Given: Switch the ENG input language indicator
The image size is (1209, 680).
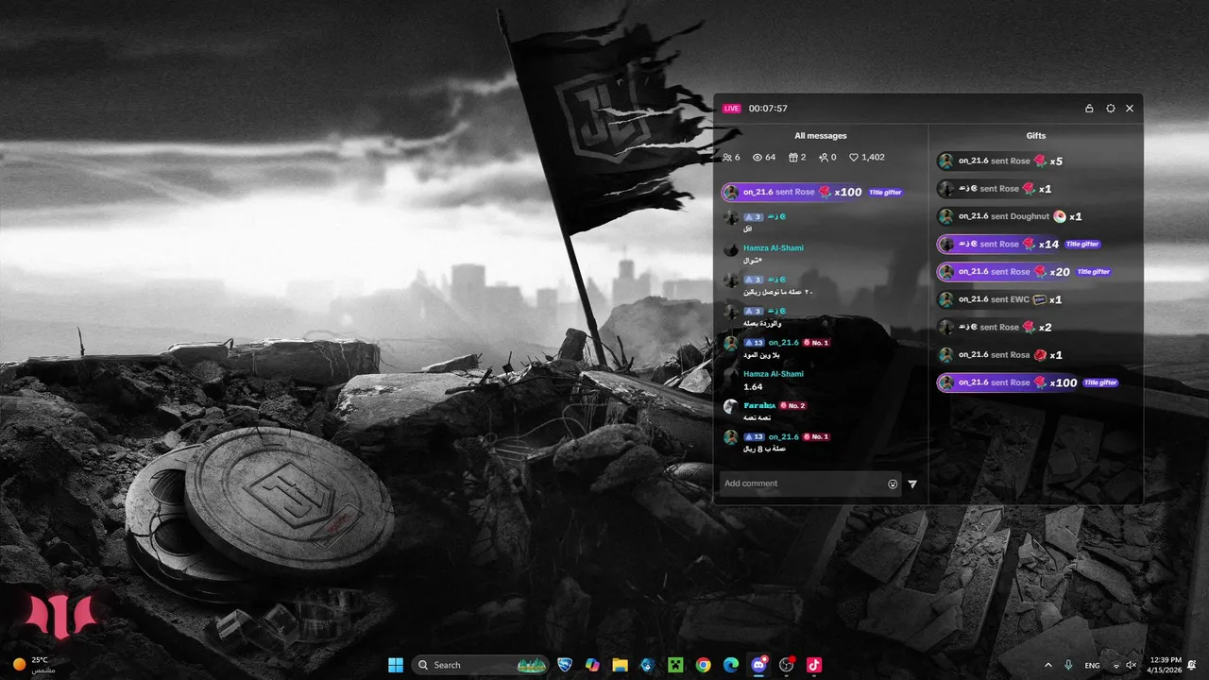Looking at the screenshot, I should pyautogui.click(x=1093, y=666).
